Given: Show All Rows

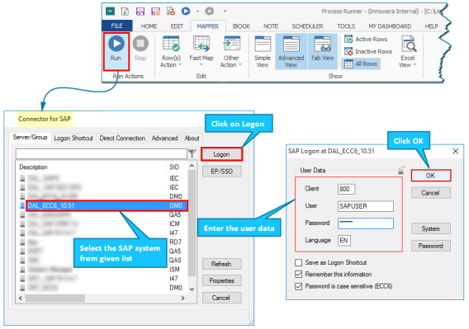Looking at the screenshot, I should (361, 63).
